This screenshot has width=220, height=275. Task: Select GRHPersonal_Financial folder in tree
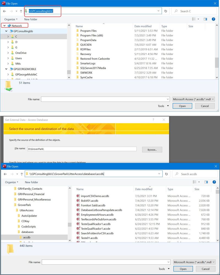click(31, 194)
